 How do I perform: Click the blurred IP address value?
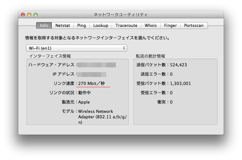[92, 74]
